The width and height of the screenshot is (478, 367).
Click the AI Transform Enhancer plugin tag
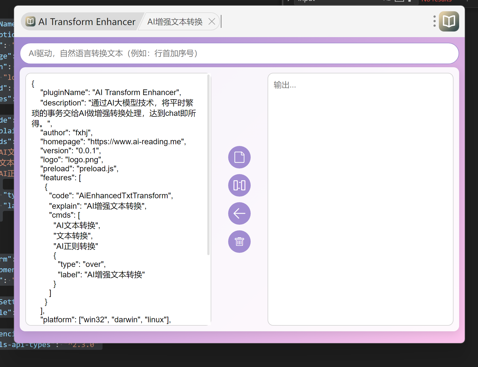pyautogui.click(x=81, y=22)
